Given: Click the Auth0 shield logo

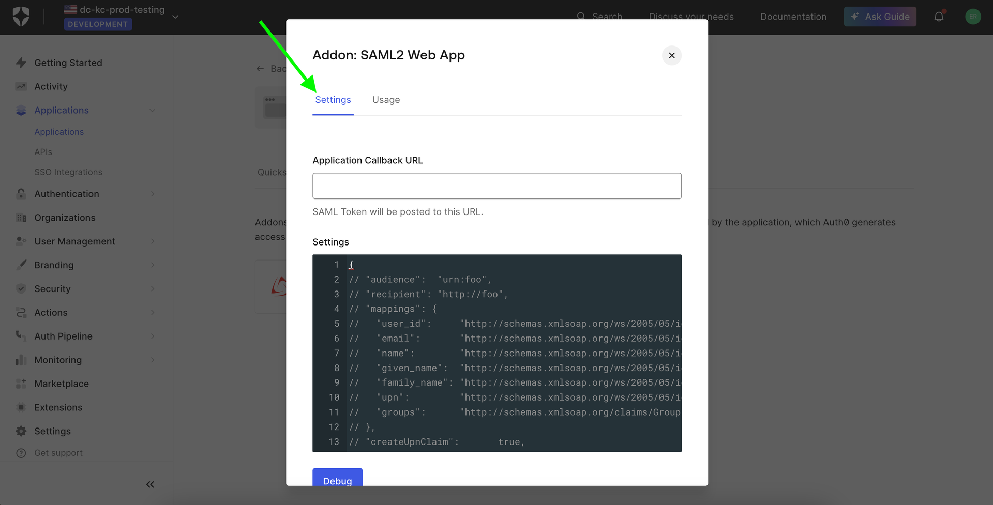Looking at the screenshot, I should click(21, 17).
